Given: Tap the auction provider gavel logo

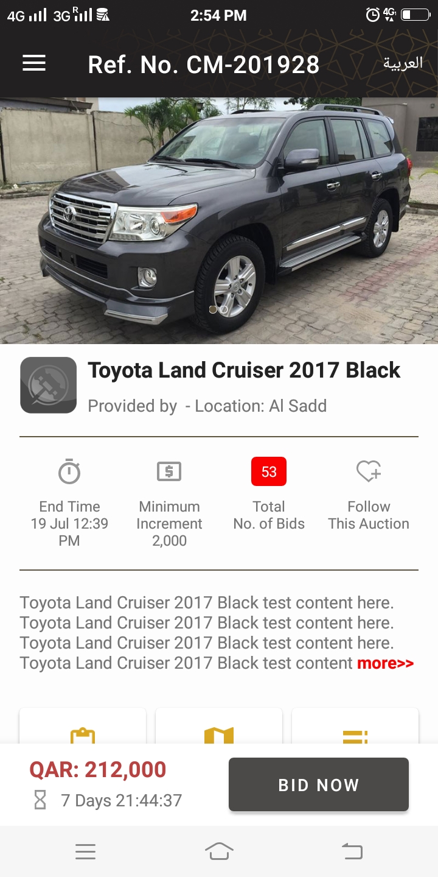Looking at the screenshot, I should tap(48, 385).
